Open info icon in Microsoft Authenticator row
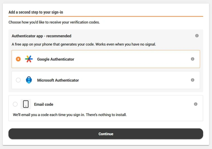Viewport: 212px width, 149px height. click(x=192, y=80)
